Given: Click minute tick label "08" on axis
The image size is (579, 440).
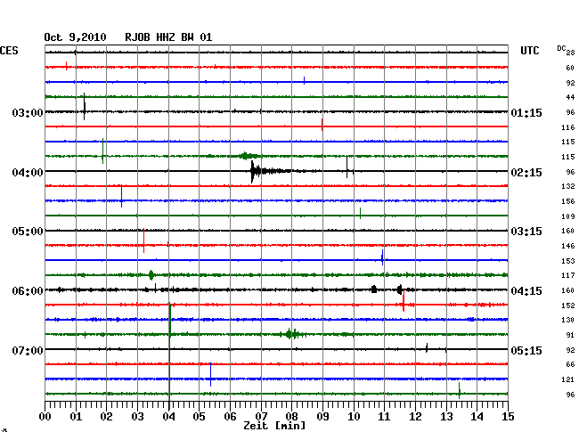Looking at the screenshot, I should (291, 417).
